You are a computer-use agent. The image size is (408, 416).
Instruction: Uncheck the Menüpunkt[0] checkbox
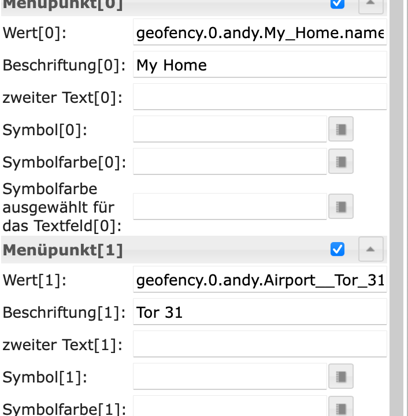coord(337,3)
